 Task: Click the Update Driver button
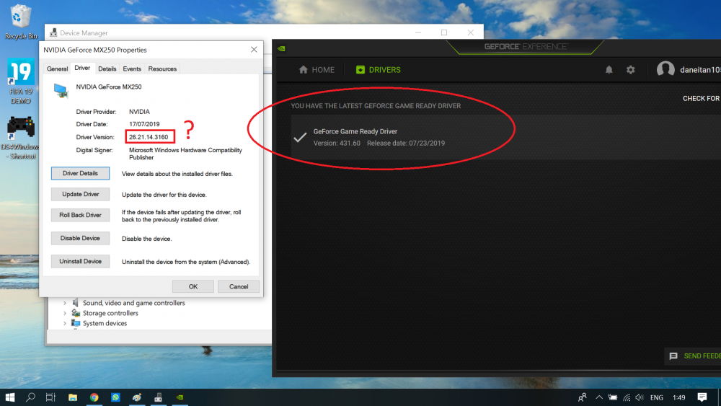point(81,194)
